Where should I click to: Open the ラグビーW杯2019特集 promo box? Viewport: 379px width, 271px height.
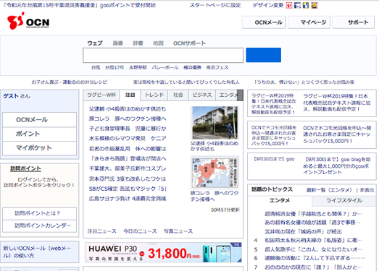click(312, 103)
